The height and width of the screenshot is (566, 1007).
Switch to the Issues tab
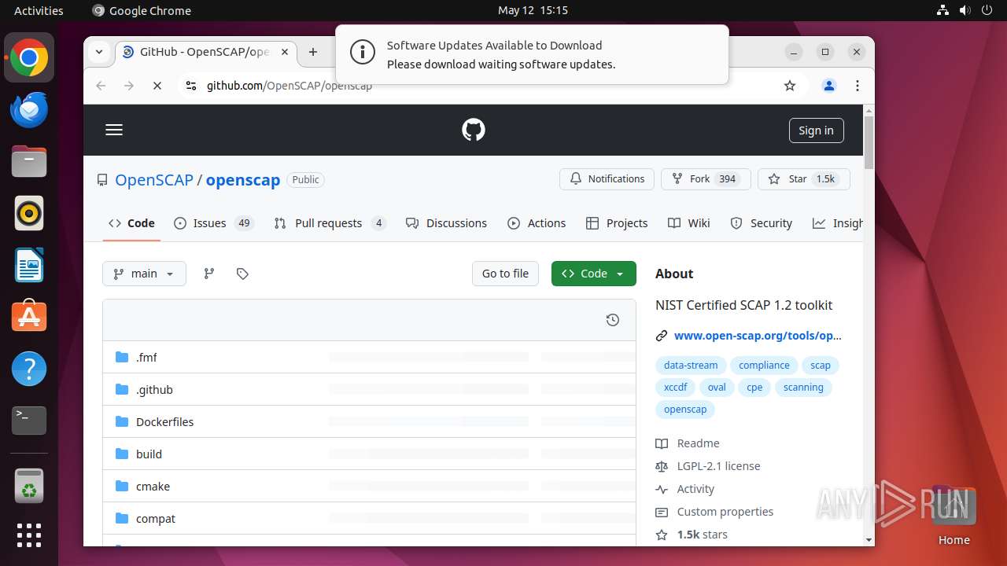pos(213,223)
